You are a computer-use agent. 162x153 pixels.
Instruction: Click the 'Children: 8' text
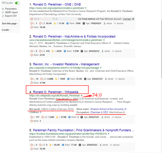point(35,112)
